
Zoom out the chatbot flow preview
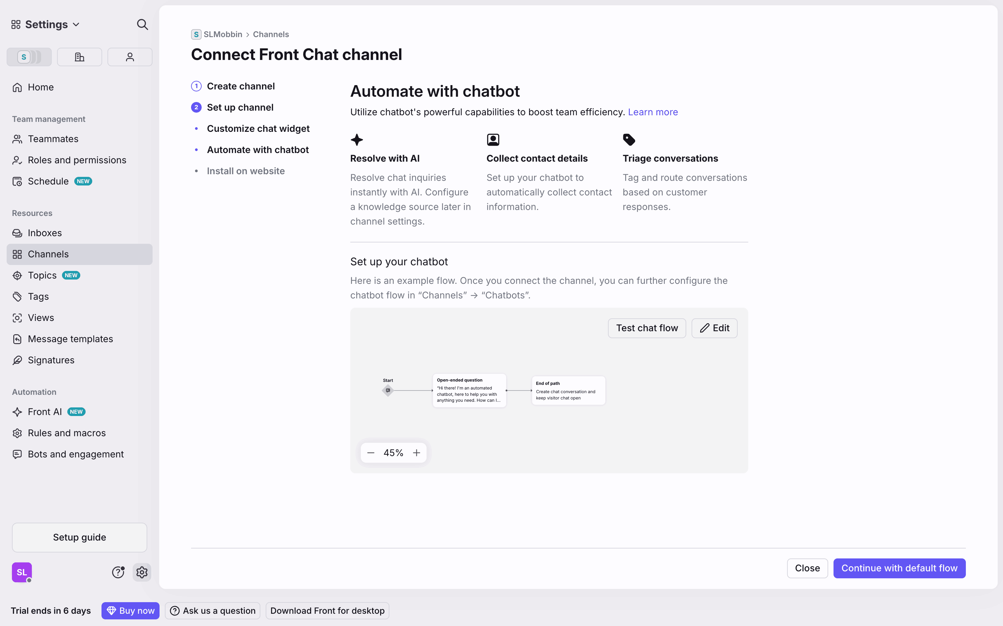coord(371,453)
